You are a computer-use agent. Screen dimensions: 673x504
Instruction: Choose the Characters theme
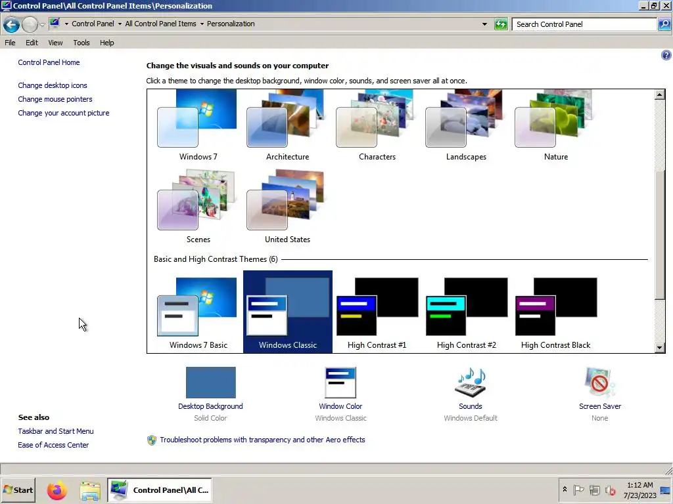[x=377, y=125]
